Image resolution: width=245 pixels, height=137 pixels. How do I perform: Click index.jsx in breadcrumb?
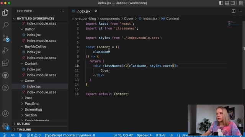pos(148,19)
